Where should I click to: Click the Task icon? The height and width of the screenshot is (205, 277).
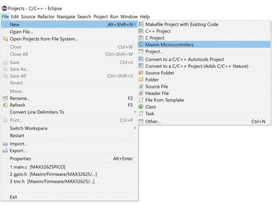(x=141, y=113)
